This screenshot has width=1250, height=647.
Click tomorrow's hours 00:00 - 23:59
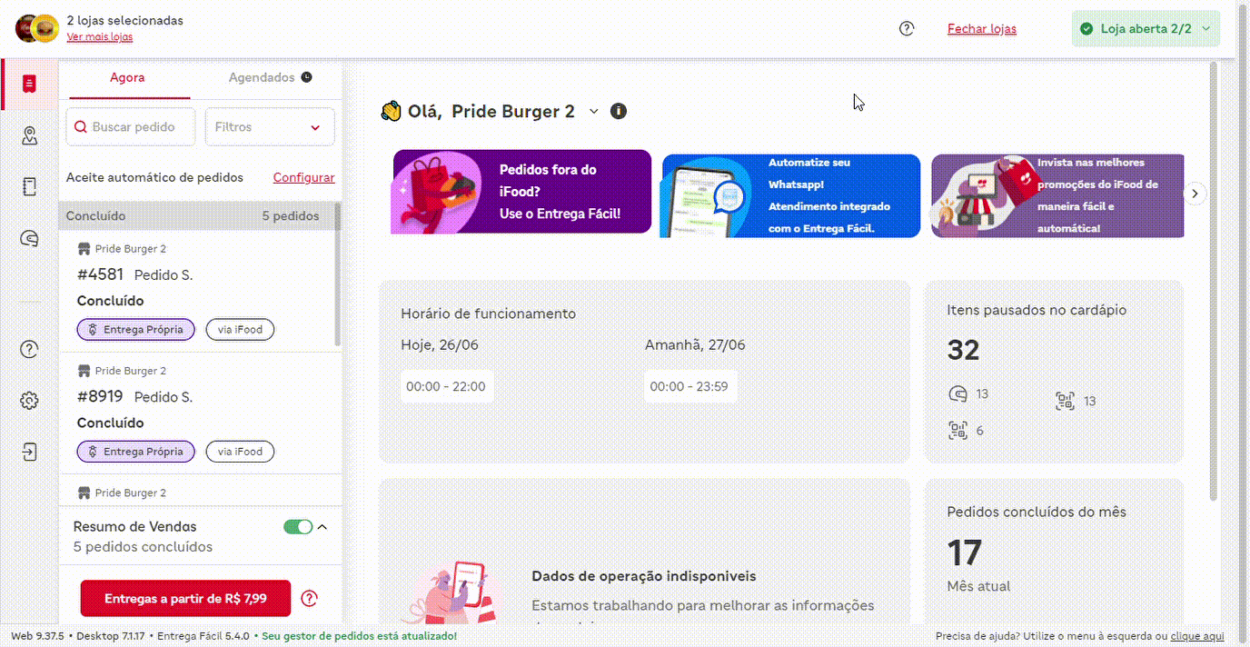690,387
